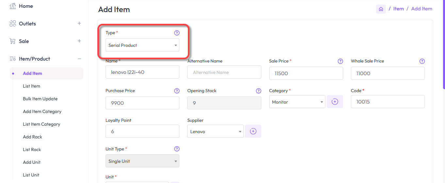Viewport: 445px width, 183px height.
Task: Click help icon beside Opening Stock
Action: pos(258,91)
